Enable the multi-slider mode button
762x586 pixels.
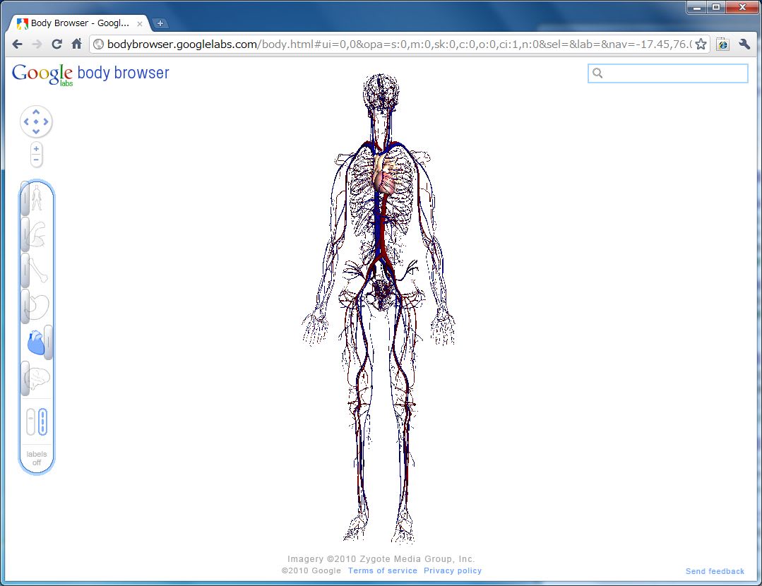pos(42,421)
